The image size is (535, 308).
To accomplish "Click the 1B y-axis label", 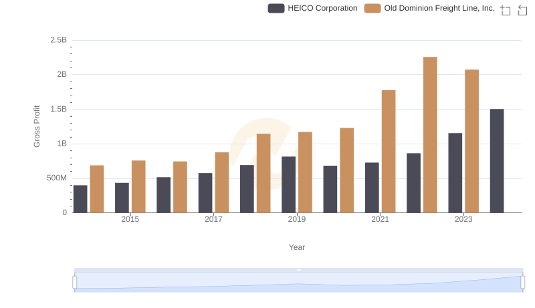I will tap(62, 144).
